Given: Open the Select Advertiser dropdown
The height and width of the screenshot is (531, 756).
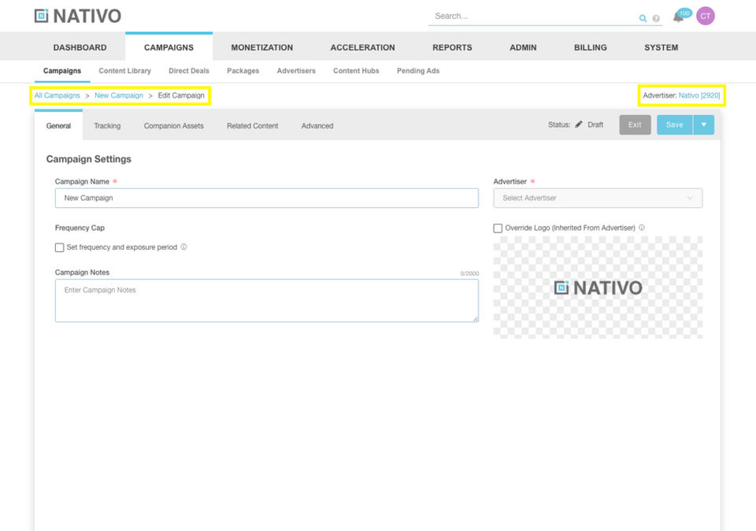Looking at the screenshot, I should [598, 199].
